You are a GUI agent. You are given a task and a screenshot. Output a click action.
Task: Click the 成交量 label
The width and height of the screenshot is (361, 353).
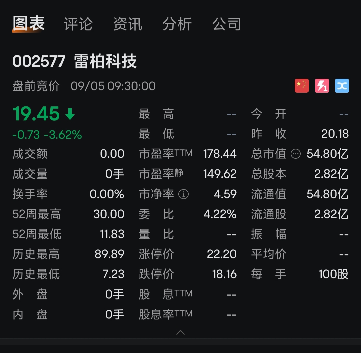[30, 174]
